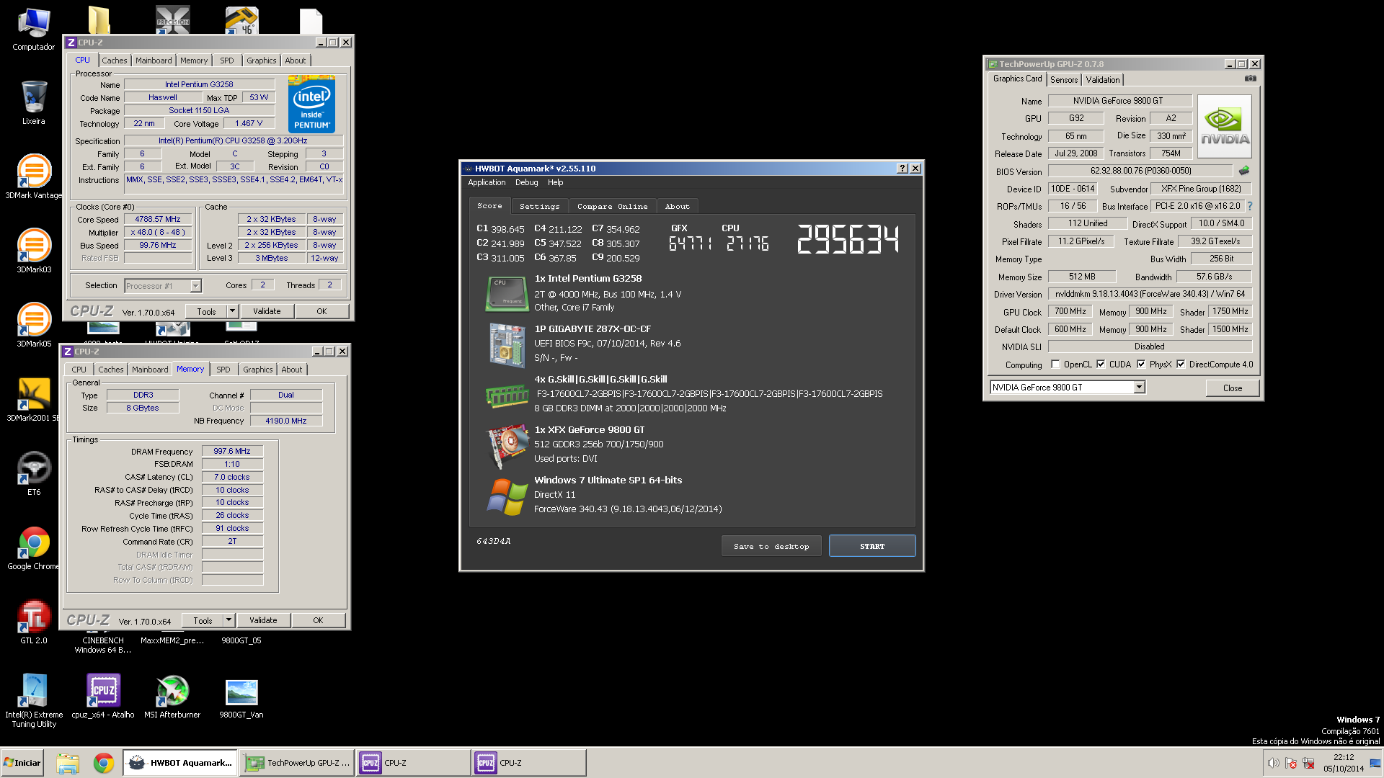Click Validate in the upper CPU-Z window

[267, 311]
